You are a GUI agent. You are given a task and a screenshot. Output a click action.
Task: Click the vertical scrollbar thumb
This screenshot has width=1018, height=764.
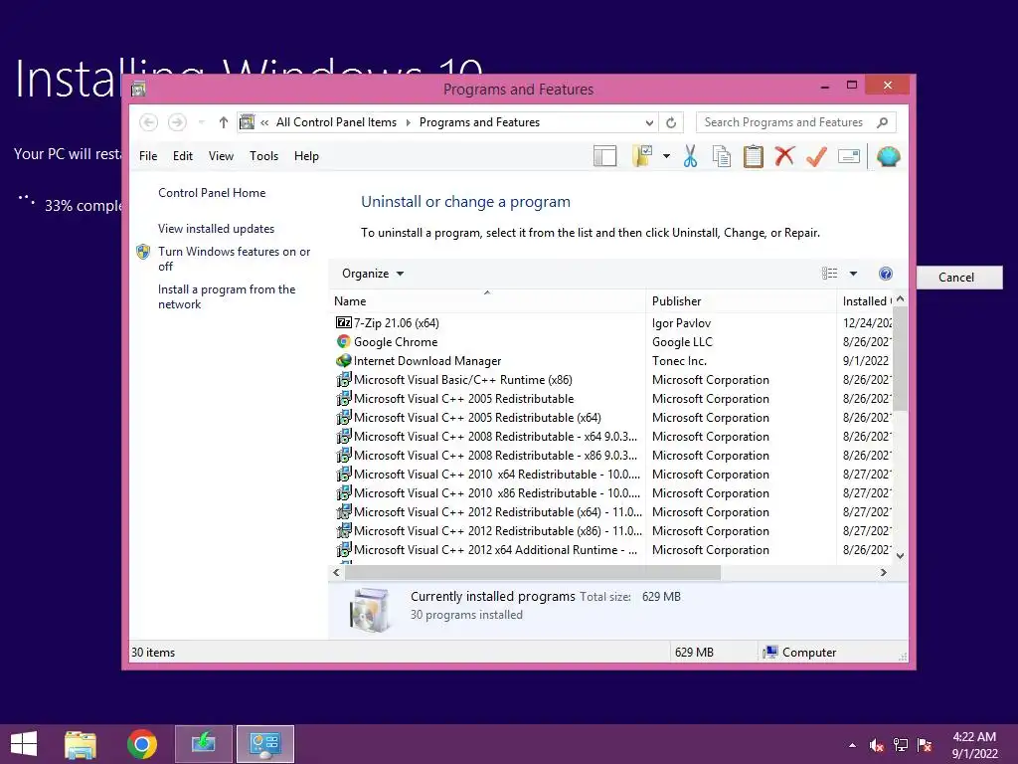tap(901, 358)
